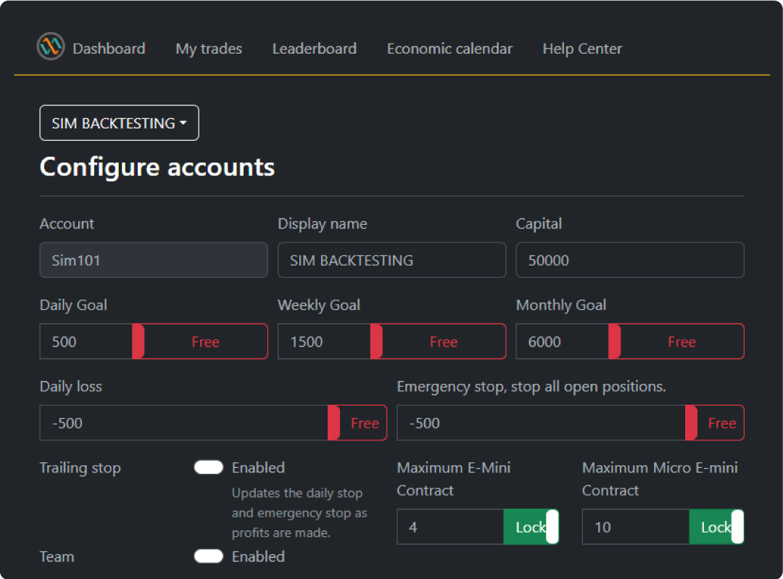View the Economic calendar
The width and height of the screenshot is (783, 579).
coord(449,49)
